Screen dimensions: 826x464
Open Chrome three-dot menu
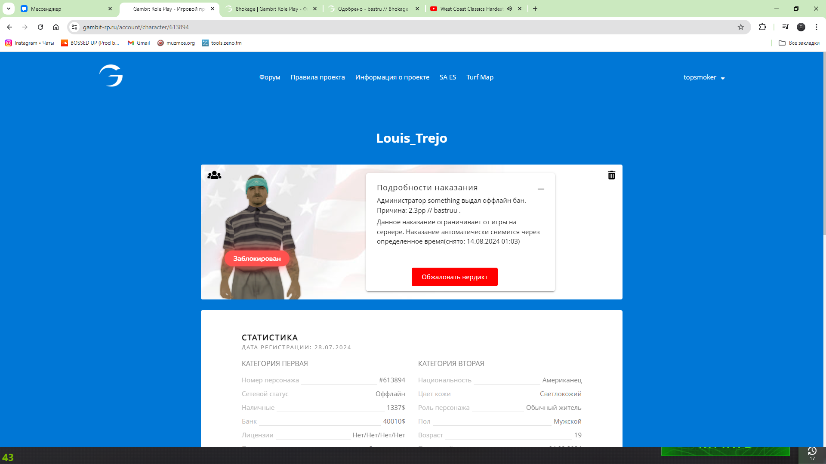(x=816, y=27)
